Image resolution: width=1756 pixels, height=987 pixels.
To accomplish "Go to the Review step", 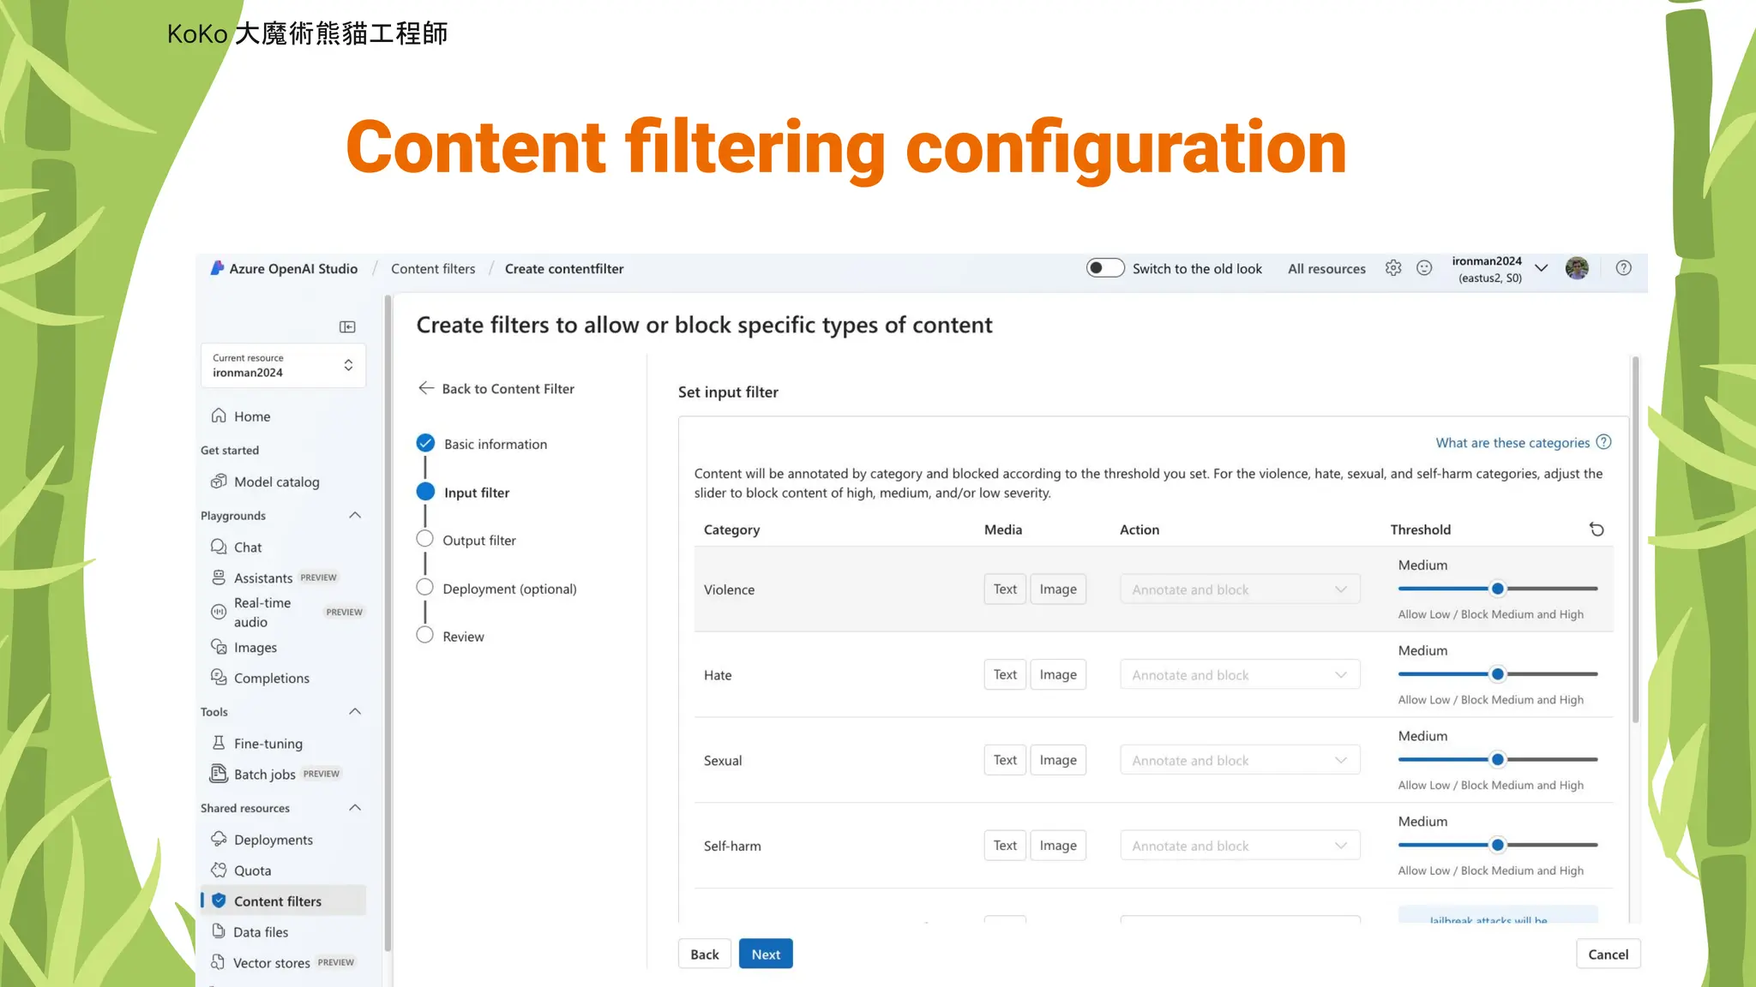I will 451,636.
